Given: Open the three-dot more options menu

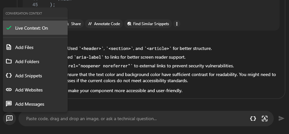Looking at the screenshot, I should coord(177,24).
